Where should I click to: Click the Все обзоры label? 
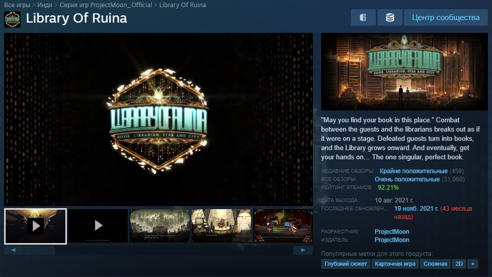tap(339, 179)
